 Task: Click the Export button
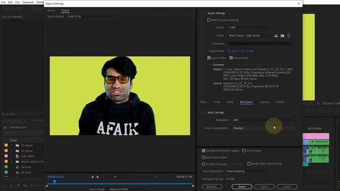coord(265,186)
